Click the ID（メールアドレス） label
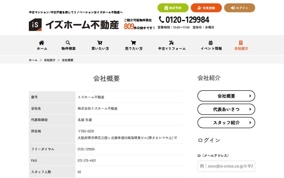284x178 pixels. pyautogui.click(x=213, y=156)
